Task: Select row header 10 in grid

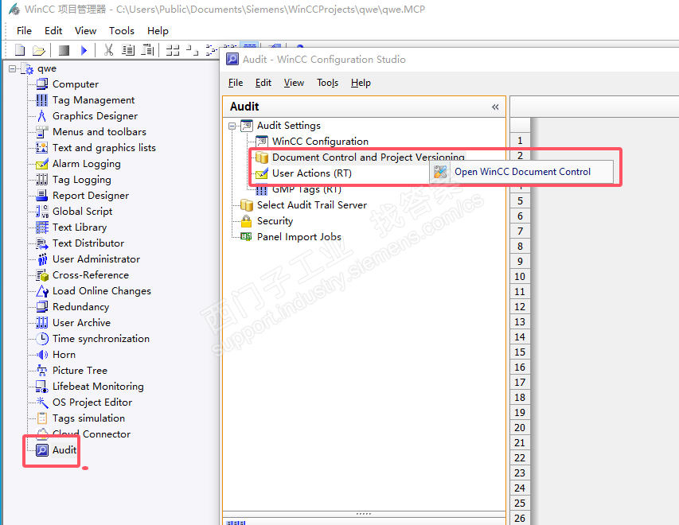Action: [x=520, y=277]
